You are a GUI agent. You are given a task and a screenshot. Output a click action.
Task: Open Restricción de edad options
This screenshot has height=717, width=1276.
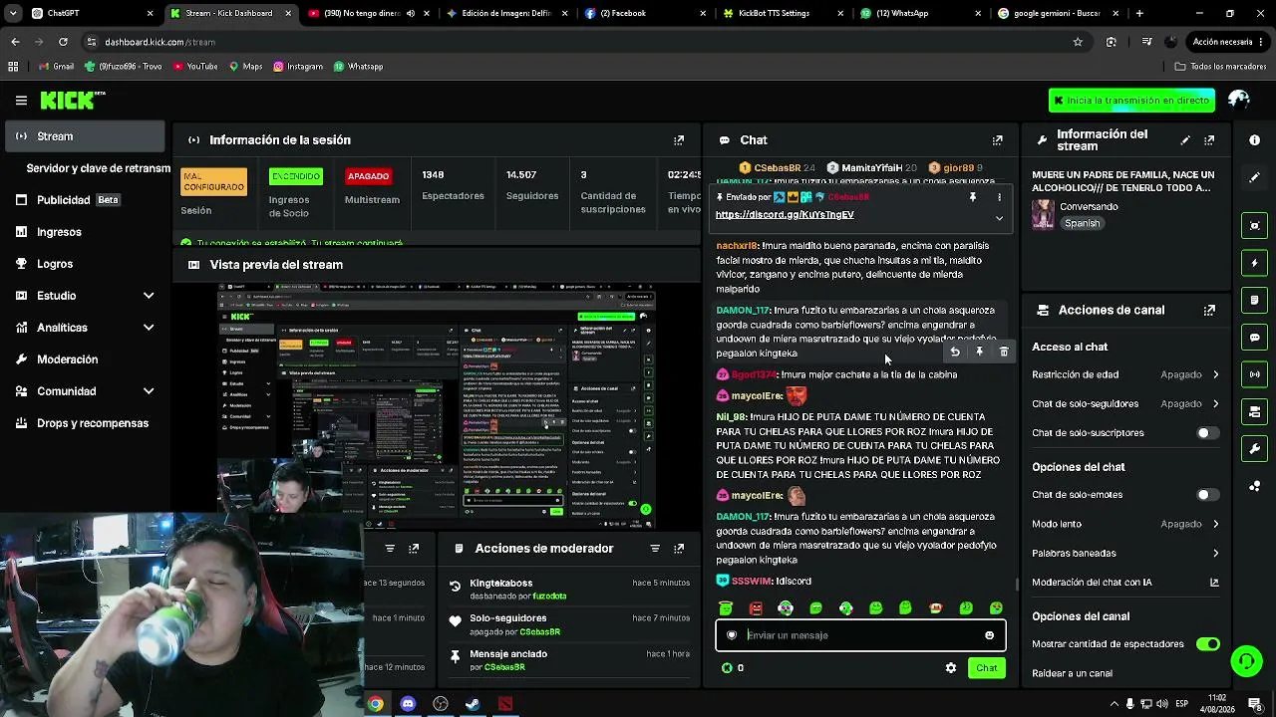pyautogui.click(x=1125, y=374)
